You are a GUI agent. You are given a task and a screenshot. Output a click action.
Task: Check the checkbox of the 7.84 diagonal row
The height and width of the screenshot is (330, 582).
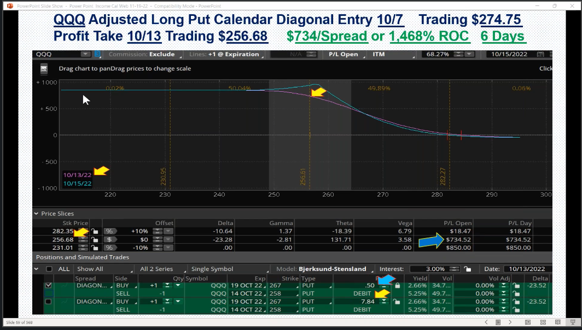(x=48, y=302)
